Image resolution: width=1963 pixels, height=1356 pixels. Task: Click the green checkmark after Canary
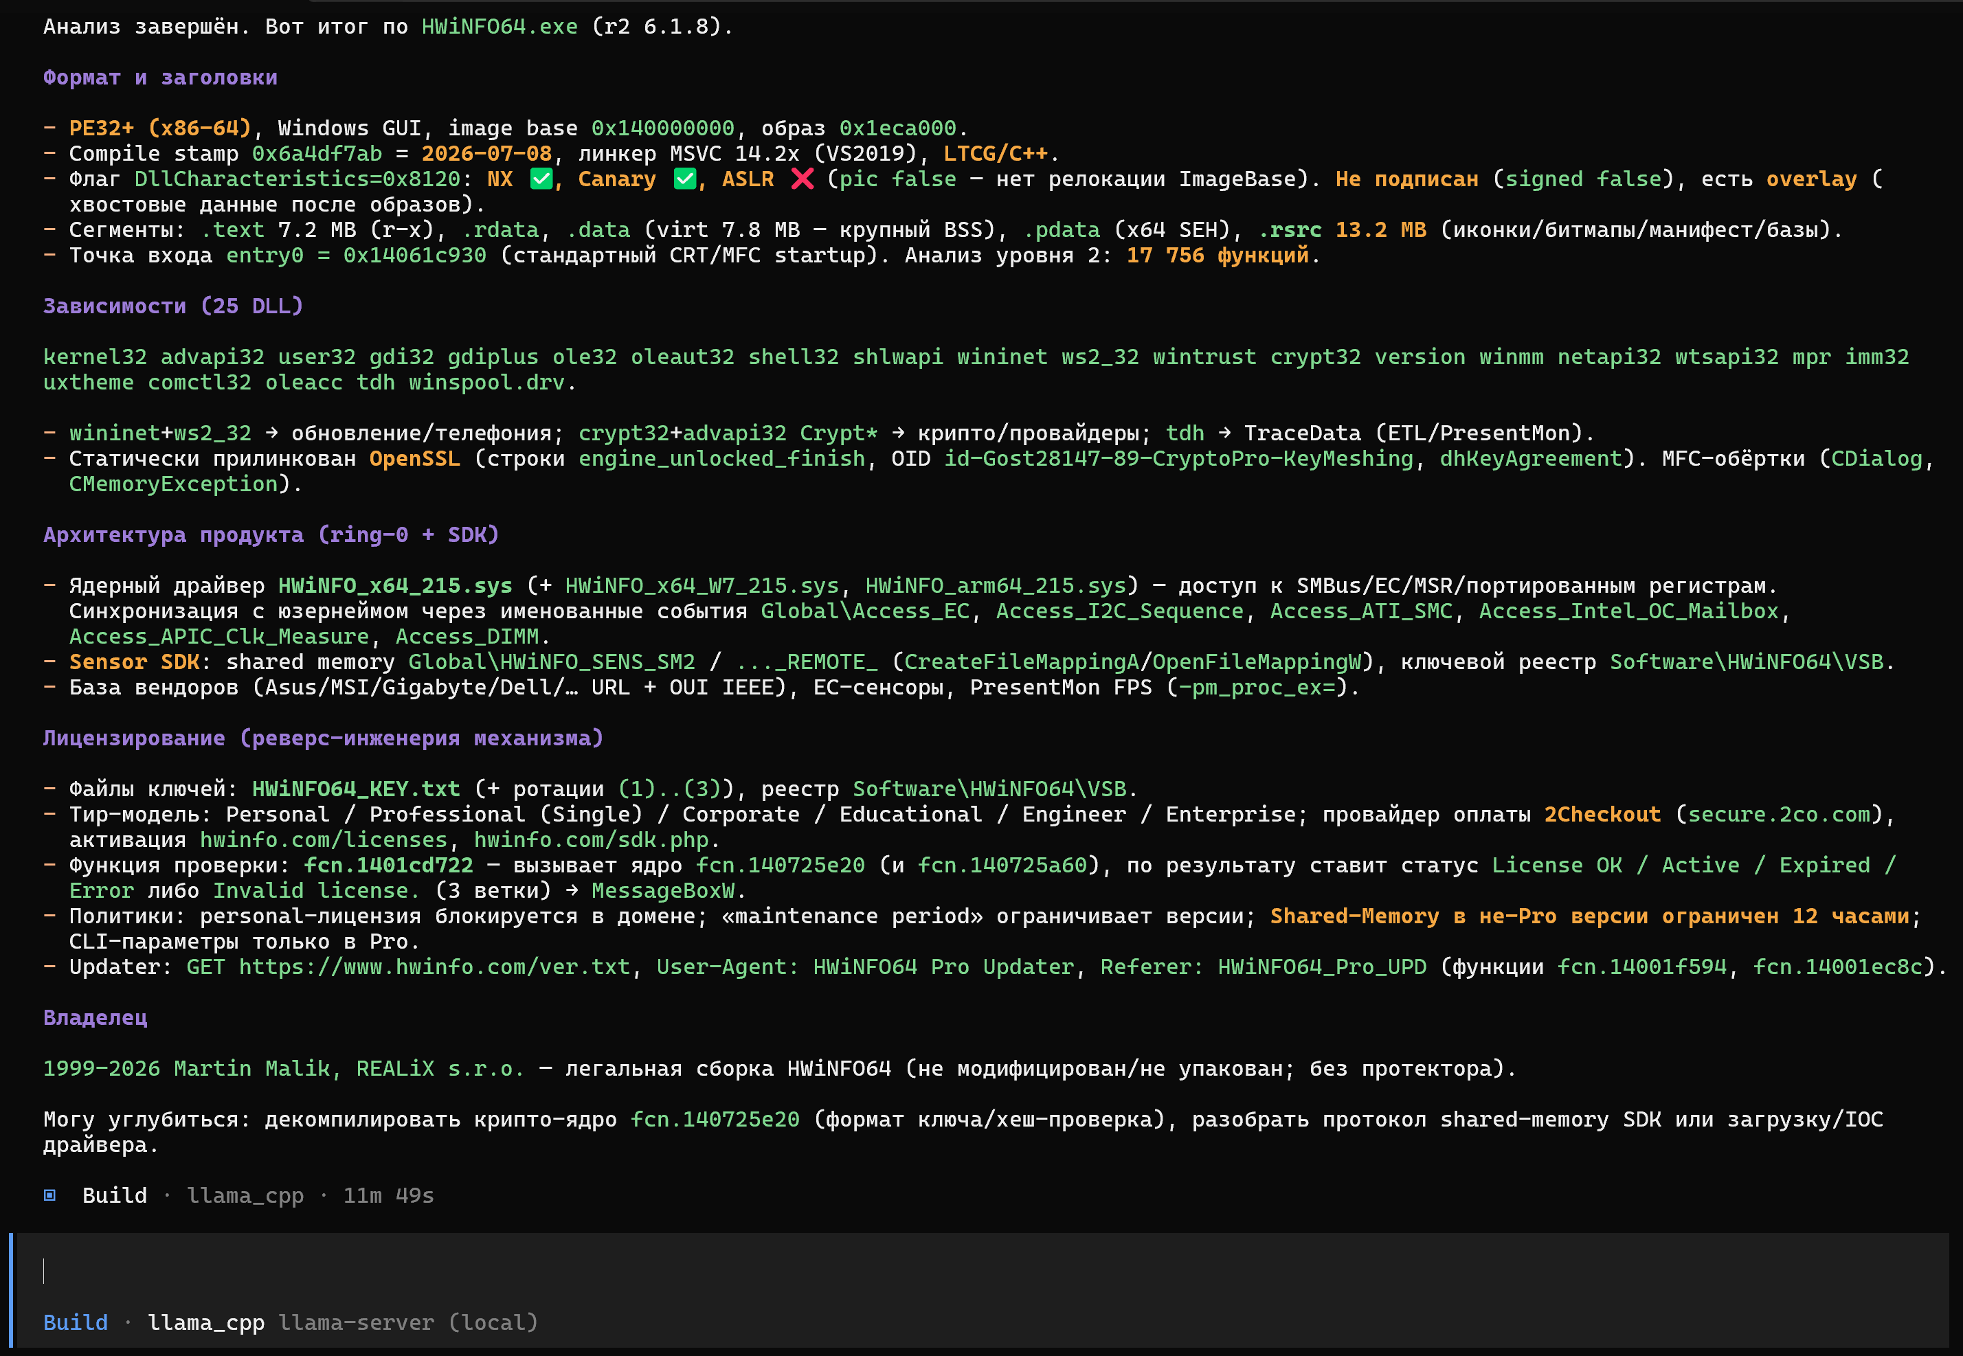[685, 179]
